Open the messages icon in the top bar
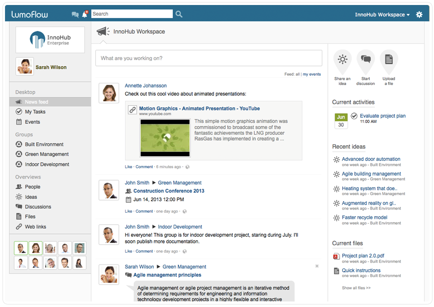Screen dimensions: 434x307 pos(76,14)
